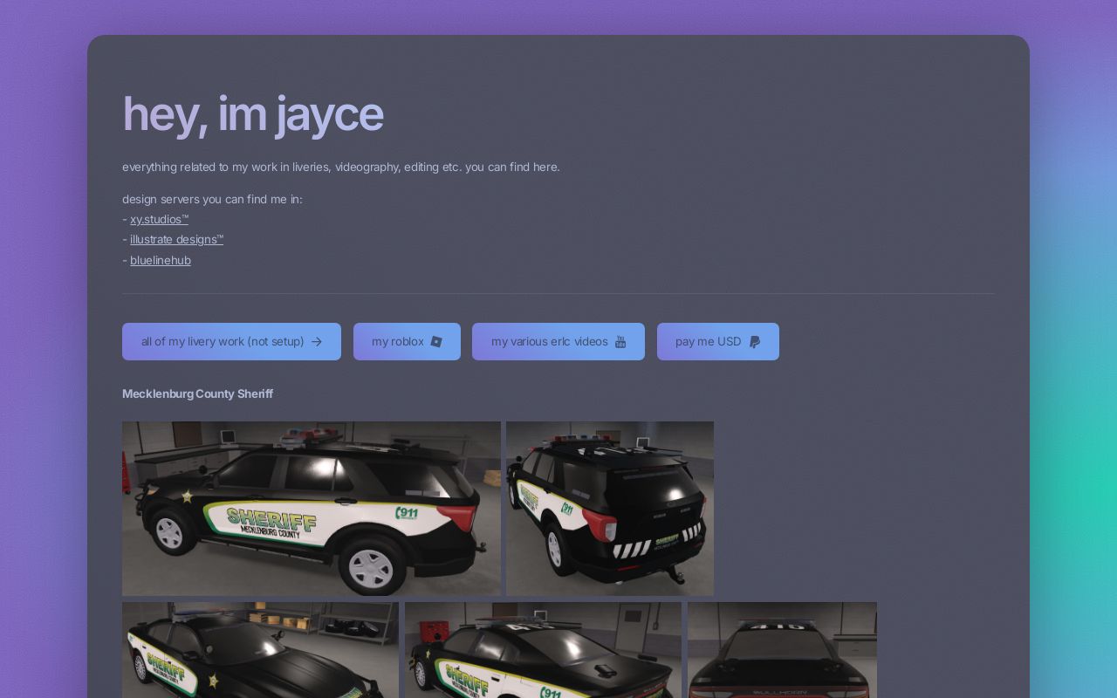Click the Roblox logo icon
1117x698 pixels.
436,341
